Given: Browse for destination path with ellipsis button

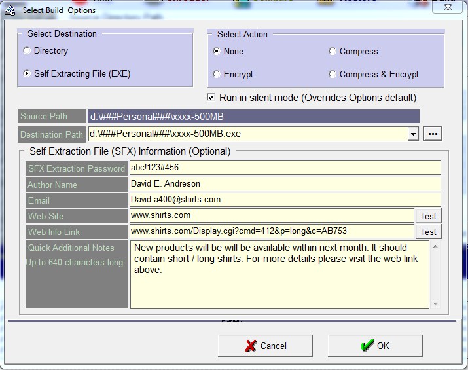Looking at the screenshot, I should tap(433, 134).
